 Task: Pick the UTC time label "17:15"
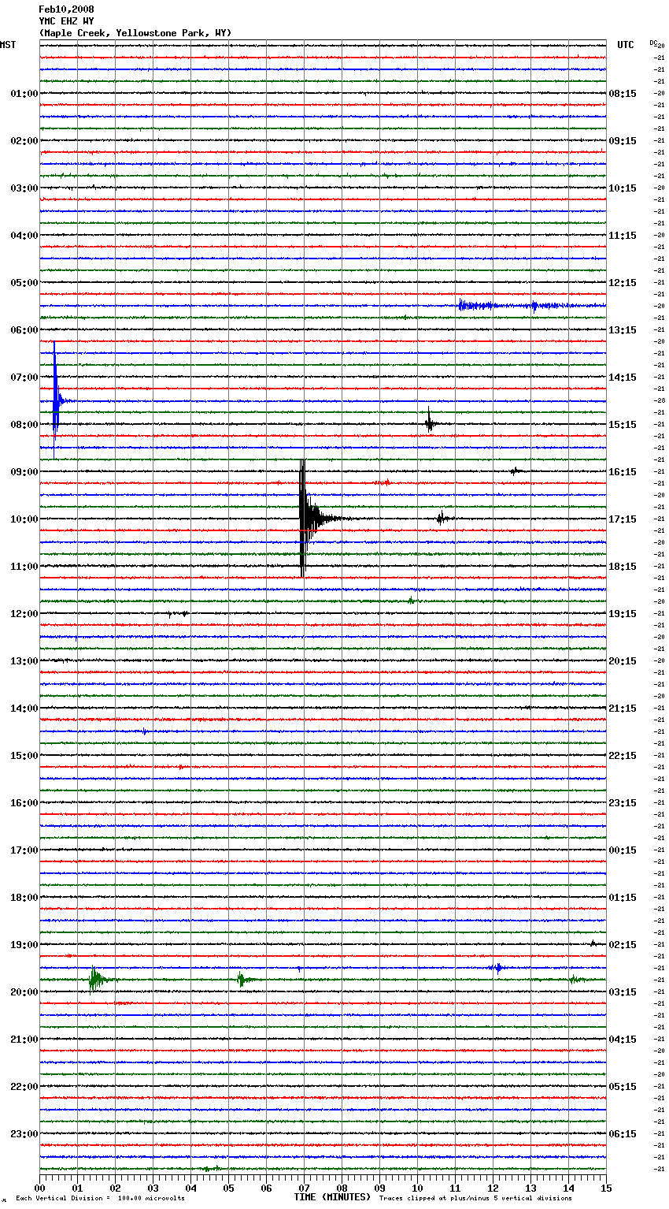623,519
